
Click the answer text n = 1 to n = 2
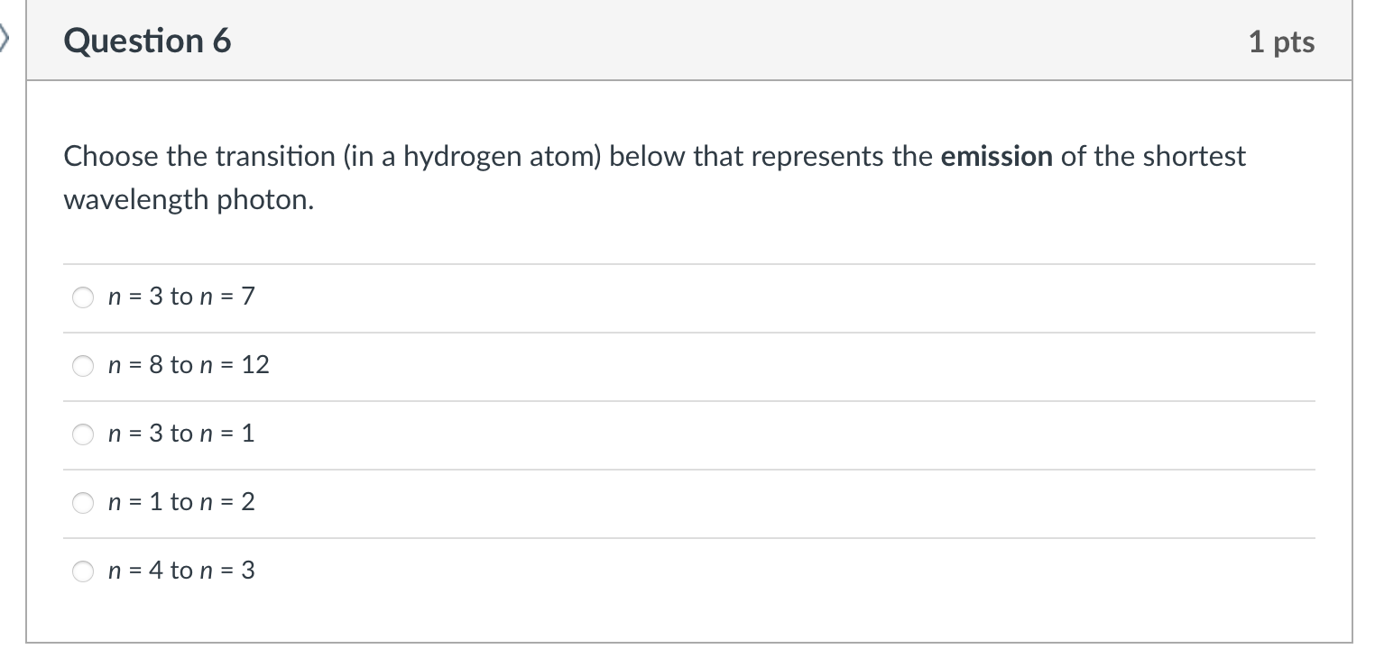pyautogui.click(x=180, y=503)
